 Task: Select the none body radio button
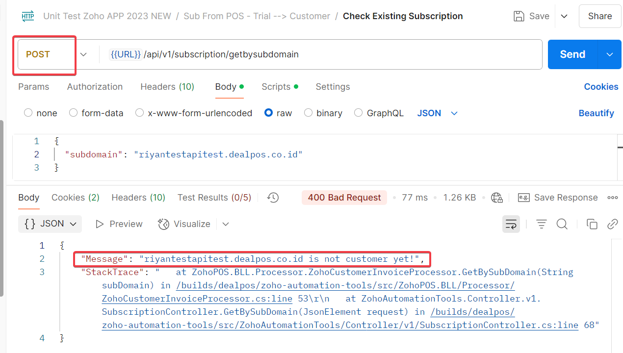[28, 113]
